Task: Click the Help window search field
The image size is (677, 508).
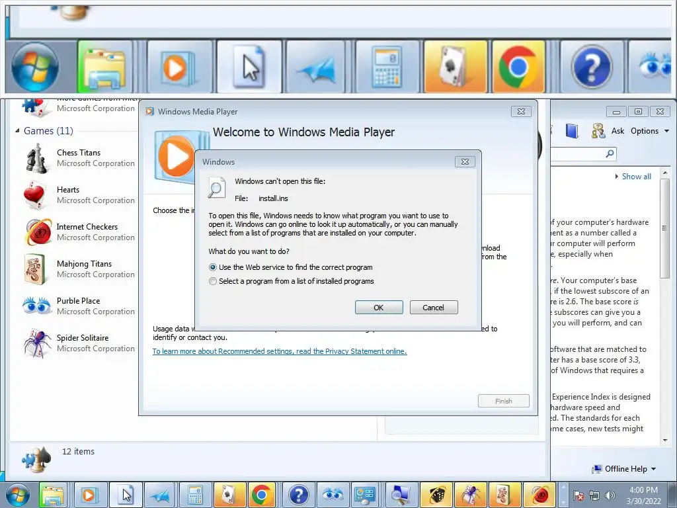Action: point(578,153)
